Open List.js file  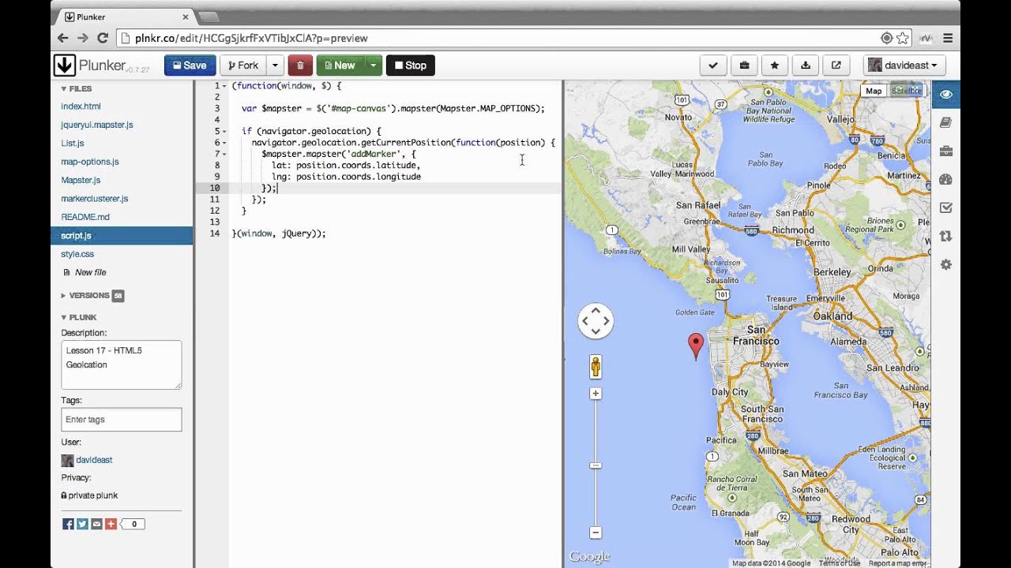point(73,144)
